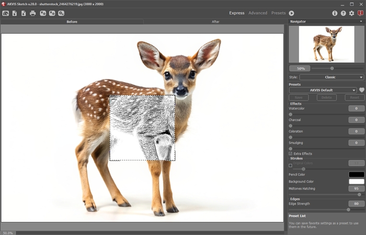Open the white Background Color swatch
366x235 pixels.
[x=357, y=182]
